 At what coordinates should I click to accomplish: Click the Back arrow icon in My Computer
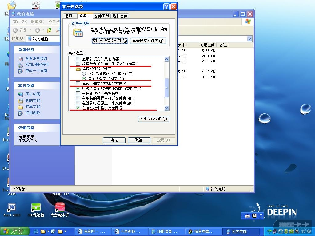click(x=15, y=30)
